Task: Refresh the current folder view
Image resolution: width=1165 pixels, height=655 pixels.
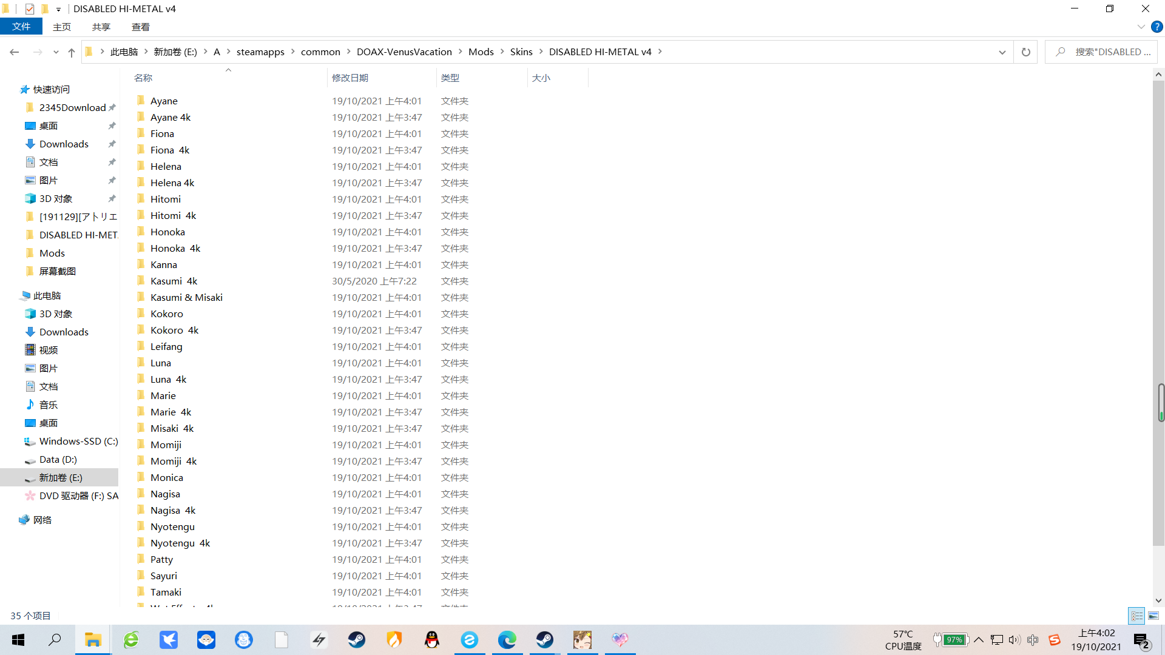Action: click(x=1025, y=52)
